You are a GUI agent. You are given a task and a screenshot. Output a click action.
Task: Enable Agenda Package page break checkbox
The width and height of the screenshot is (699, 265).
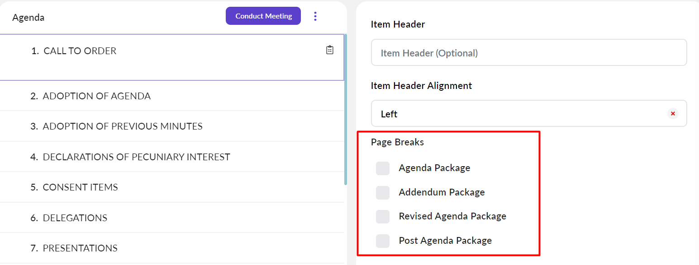tap(383, 168)
